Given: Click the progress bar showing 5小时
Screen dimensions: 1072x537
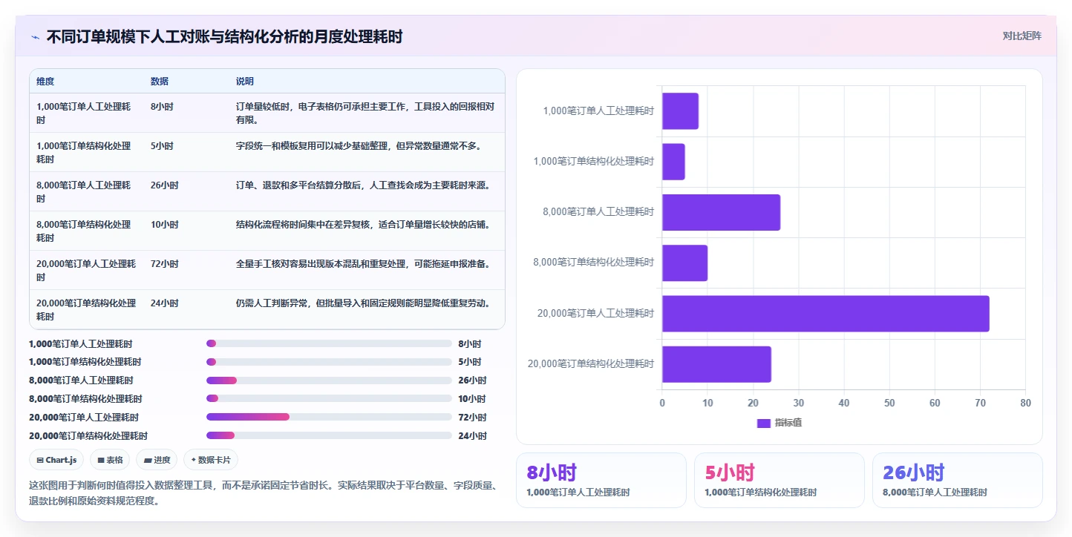Looking at the screenshot, I should tap(329, 362).
